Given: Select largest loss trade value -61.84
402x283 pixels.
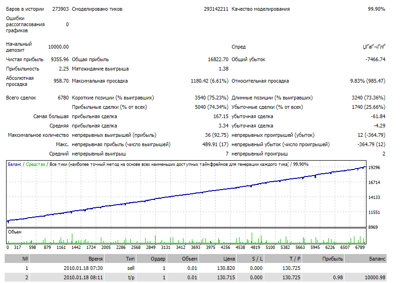Looking at the screenshot, I should tap(378, 116).
